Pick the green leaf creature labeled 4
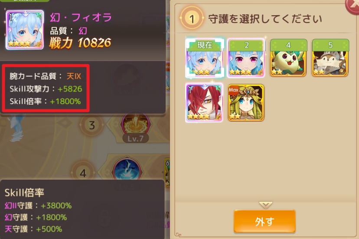The image size is (359, 239). click(288, 58)
